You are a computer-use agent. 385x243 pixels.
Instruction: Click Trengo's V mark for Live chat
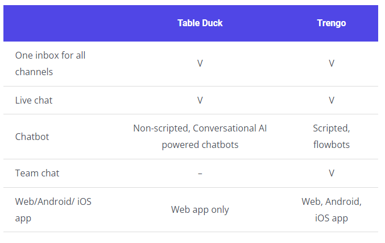point(331,100)
